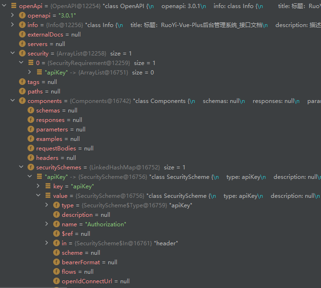Expand the key = "apiKey" node
The image size is (321, 288).
pyautogui.click(x=38, y=186)
